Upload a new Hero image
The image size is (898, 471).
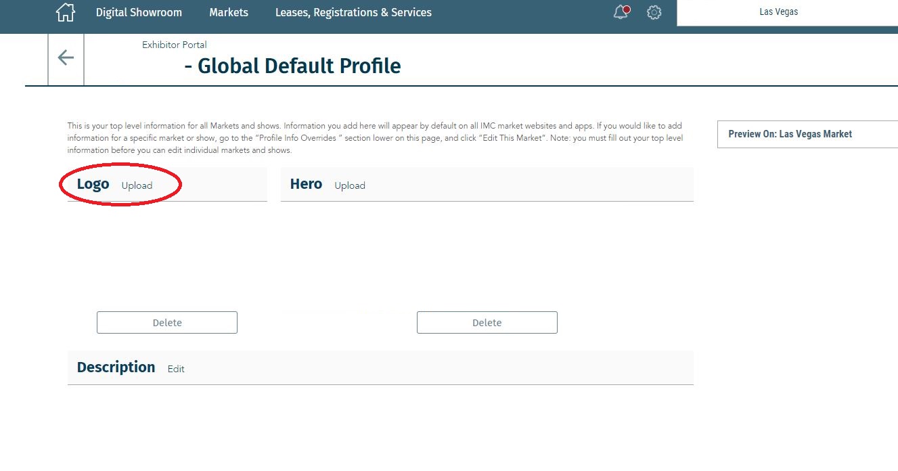pos(350,185)
